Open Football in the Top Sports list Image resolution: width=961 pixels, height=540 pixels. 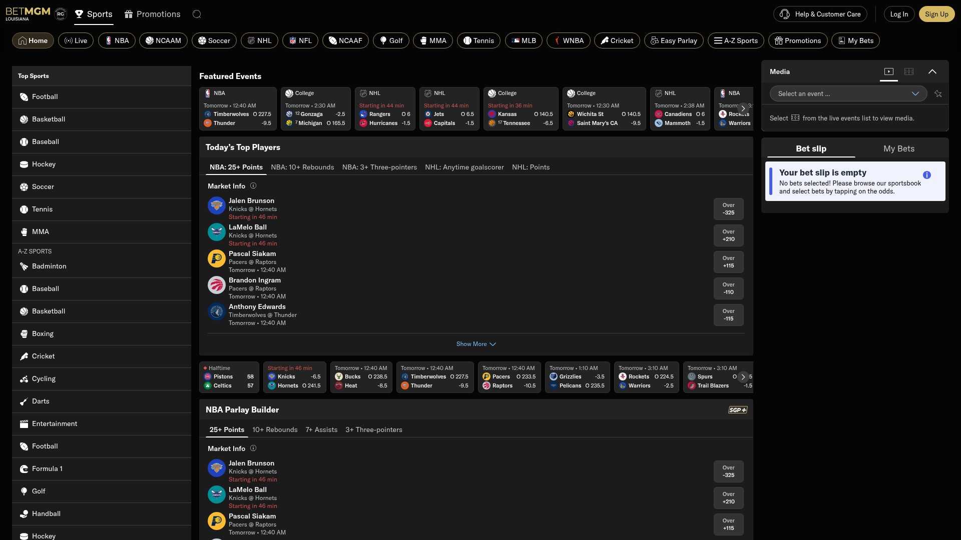102,97
